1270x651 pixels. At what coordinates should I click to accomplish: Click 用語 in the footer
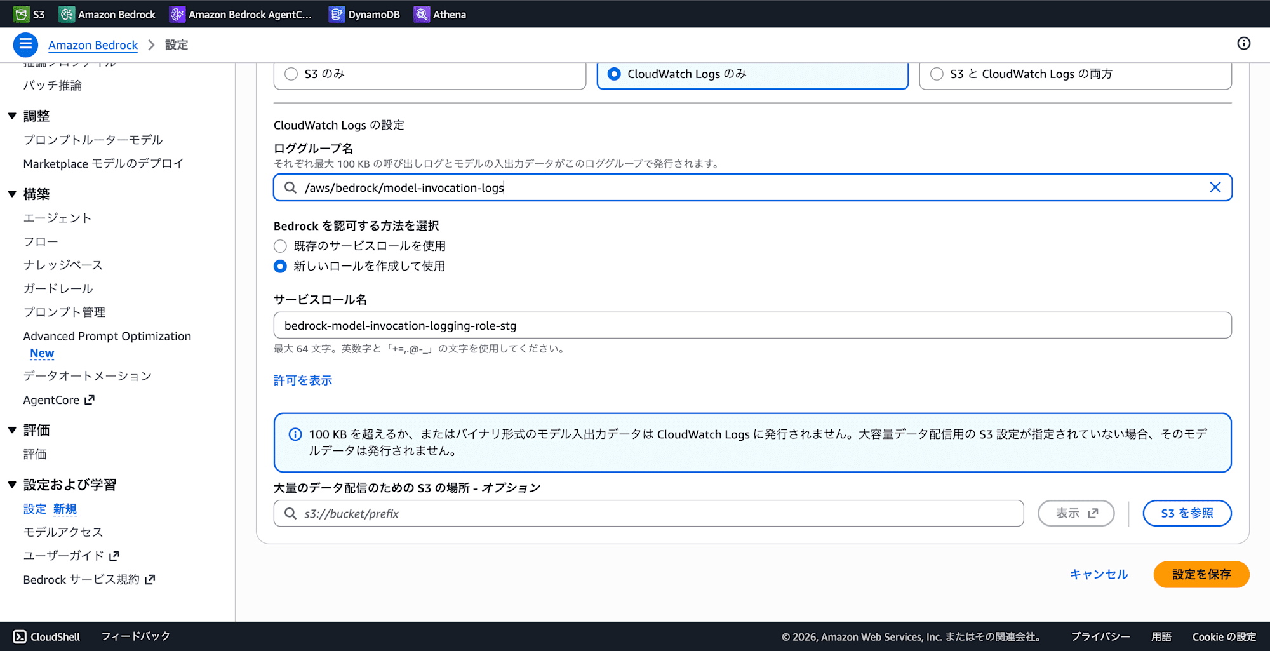click(x=1161, y=636)
